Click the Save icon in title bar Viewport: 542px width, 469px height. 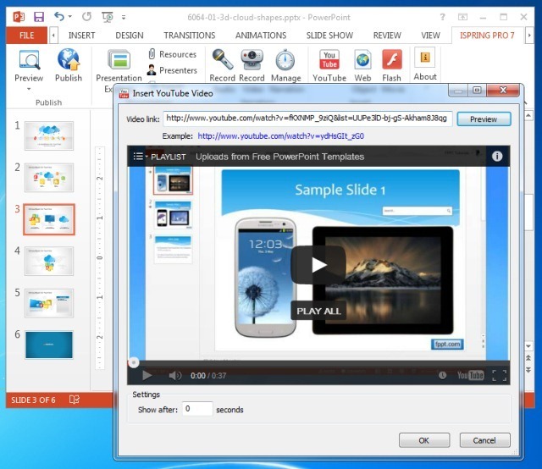pyautogui.click(x=38, y=17)
